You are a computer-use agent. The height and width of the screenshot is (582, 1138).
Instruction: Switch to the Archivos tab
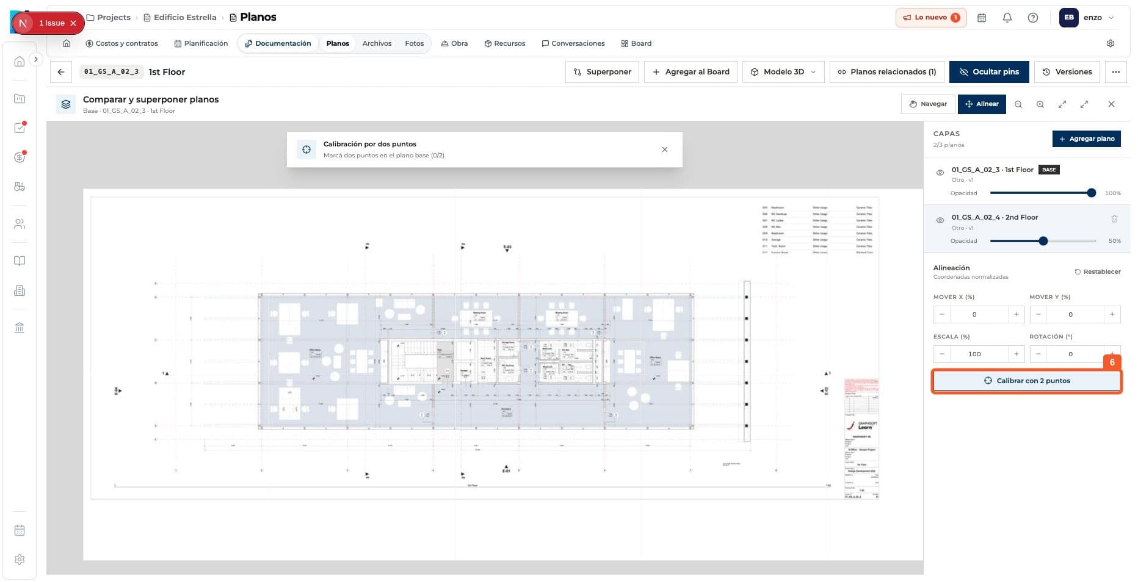(x=377, y=43)
